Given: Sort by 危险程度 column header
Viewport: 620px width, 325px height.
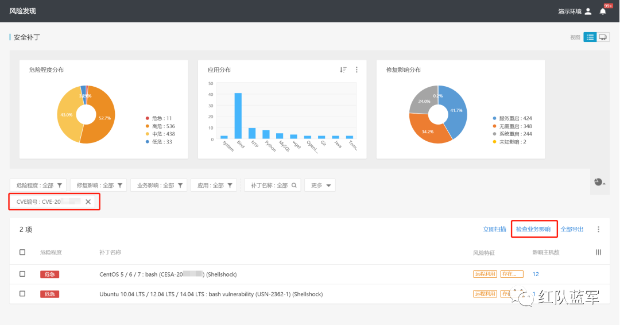Looking at the screenshot, I should [x=51, y=252].
